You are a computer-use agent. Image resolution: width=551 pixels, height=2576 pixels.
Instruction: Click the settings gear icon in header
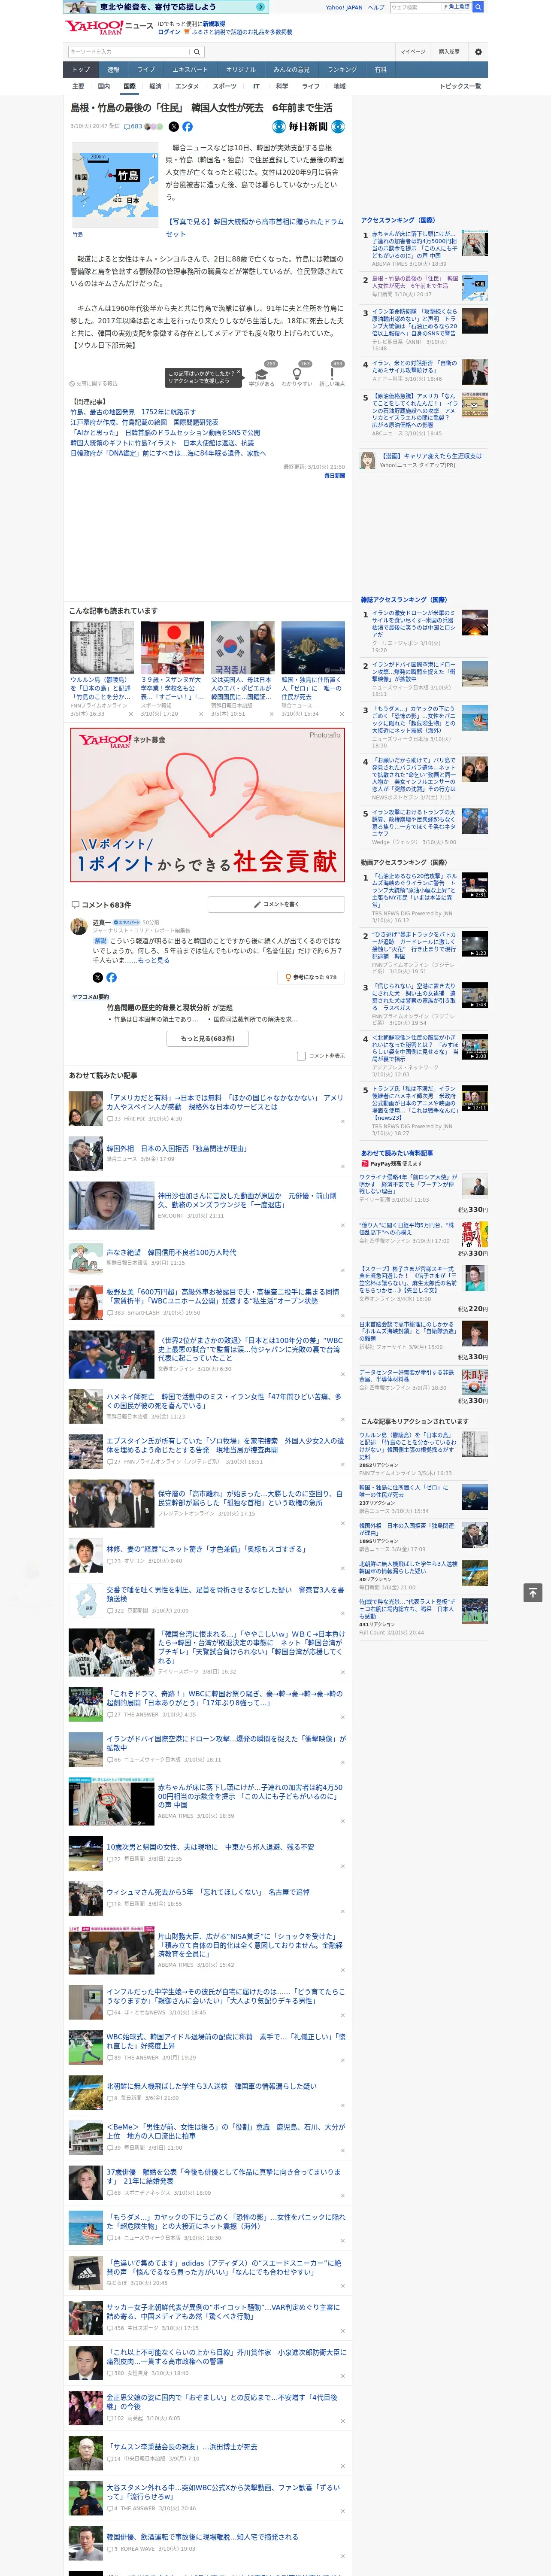[x=478, y=52]
